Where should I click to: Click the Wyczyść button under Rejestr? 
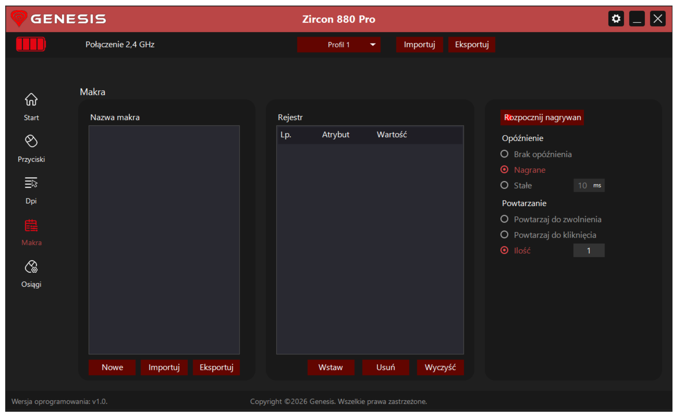point(440,367)
